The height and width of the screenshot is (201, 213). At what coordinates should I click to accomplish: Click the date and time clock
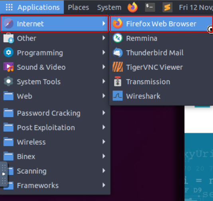tap(195, 7)
